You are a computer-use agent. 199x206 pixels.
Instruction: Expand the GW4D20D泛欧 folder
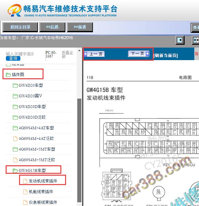[x=32, y=117]
